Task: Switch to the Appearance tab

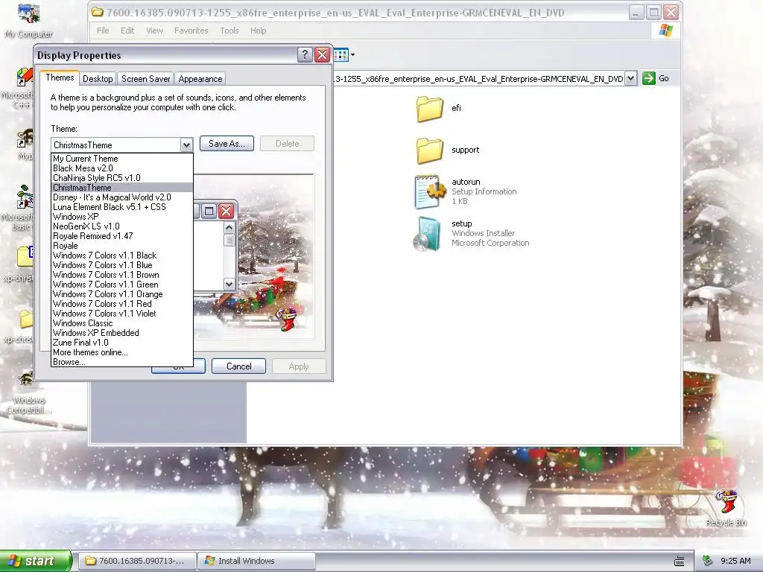Action: pos(200,79)
